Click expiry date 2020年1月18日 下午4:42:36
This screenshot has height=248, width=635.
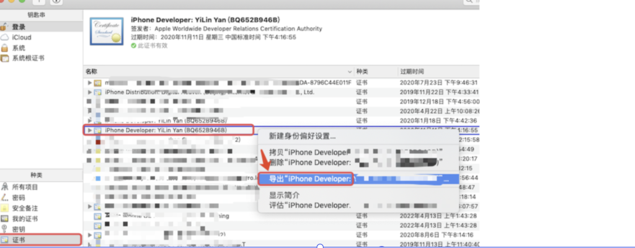click(x=438, y=121)
